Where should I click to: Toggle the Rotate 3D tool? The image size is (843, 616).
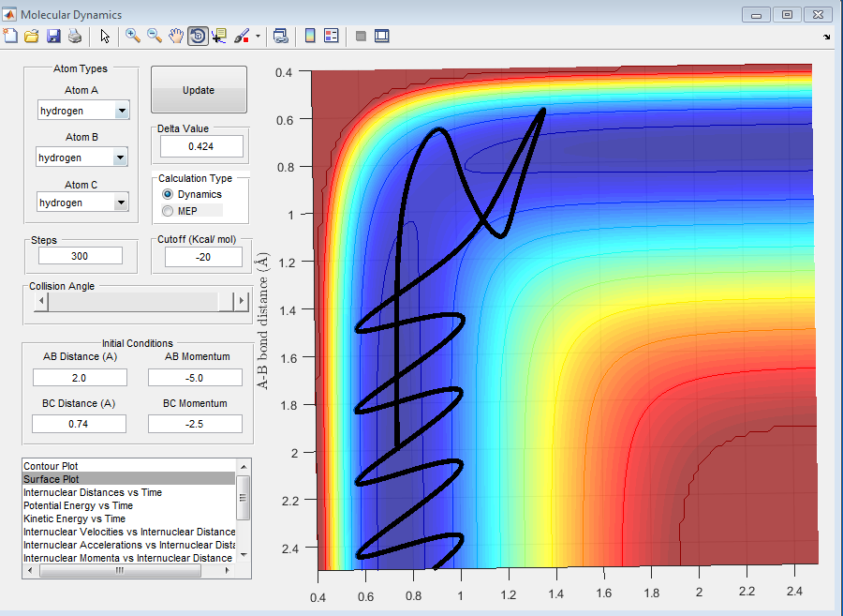pos(198,36)
